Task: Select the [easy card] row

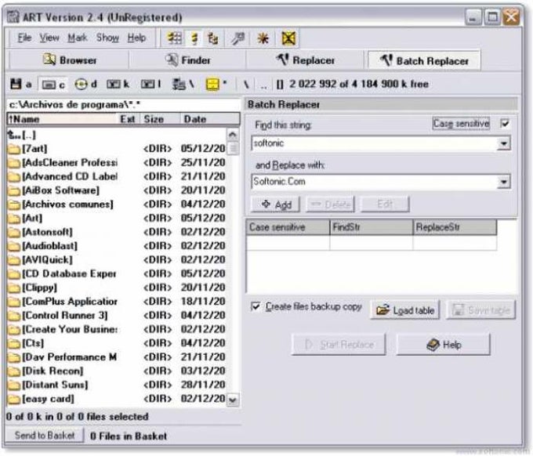Action: 116,399
